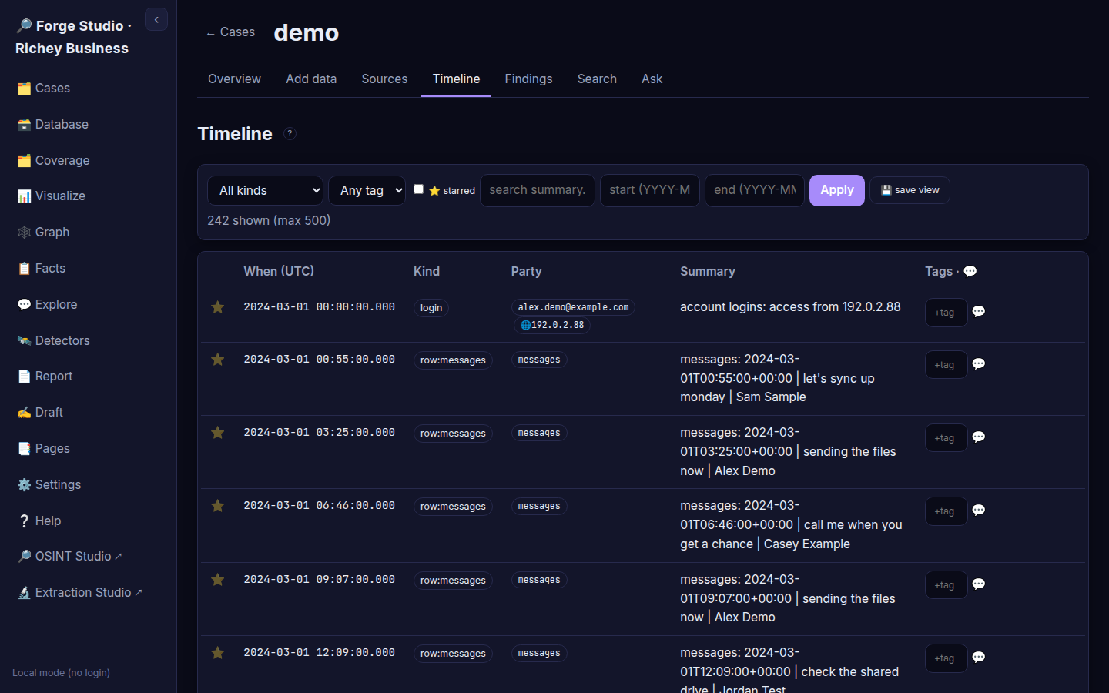Star the 03:25:00 message event
The image size is (1109, 693).
pyautogui.click(x=218, y=433)
